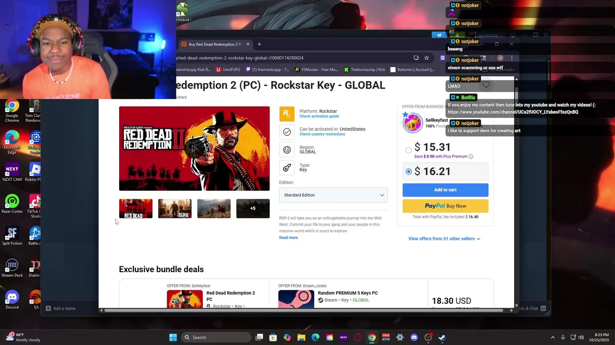The width and height of the screenshot is (615, 345).
Task: Open a new Chrome tab
Action: [259, 44]
